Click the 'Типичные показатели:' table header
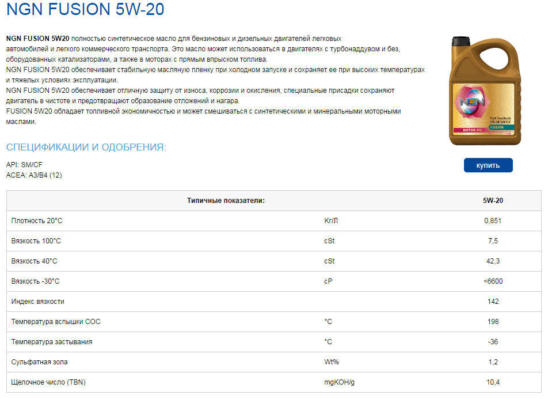The image size is (548, 399). pyautogui.click(x=226, y=201)
